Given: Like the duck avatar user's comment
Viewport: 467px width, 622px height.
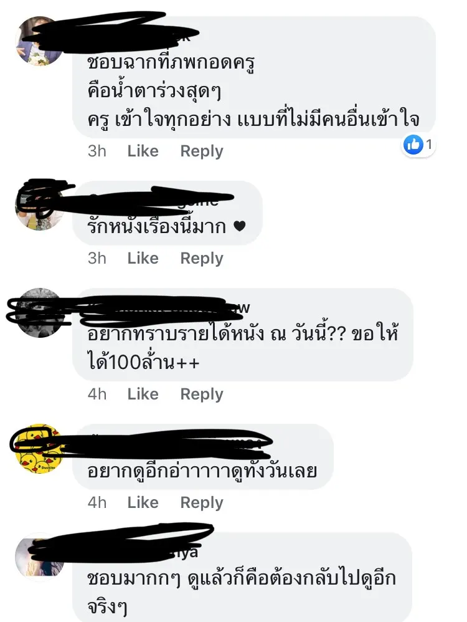Looking at the screenshot, I should pyautogui.click(x=143, y=502).
